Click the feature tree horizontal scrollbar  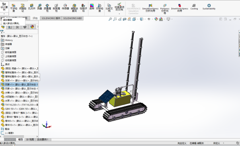click(14, 136)
